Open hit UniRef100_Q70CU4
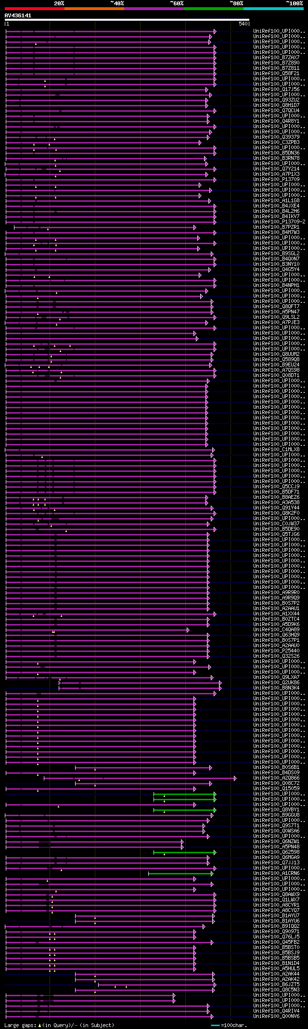The width and height of the screenshot is (308, 1029). pyautogui.click(x=276, y=111)
